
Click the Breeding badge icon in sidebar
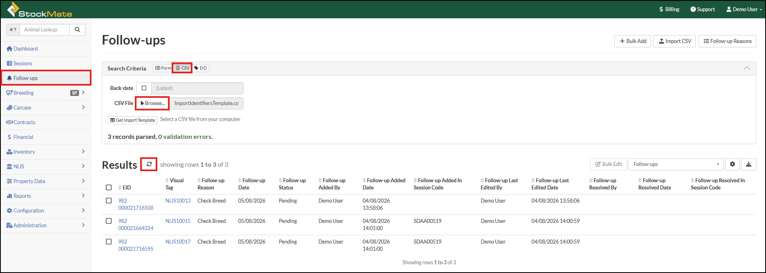pyautogui.click(x=75, y=93)
